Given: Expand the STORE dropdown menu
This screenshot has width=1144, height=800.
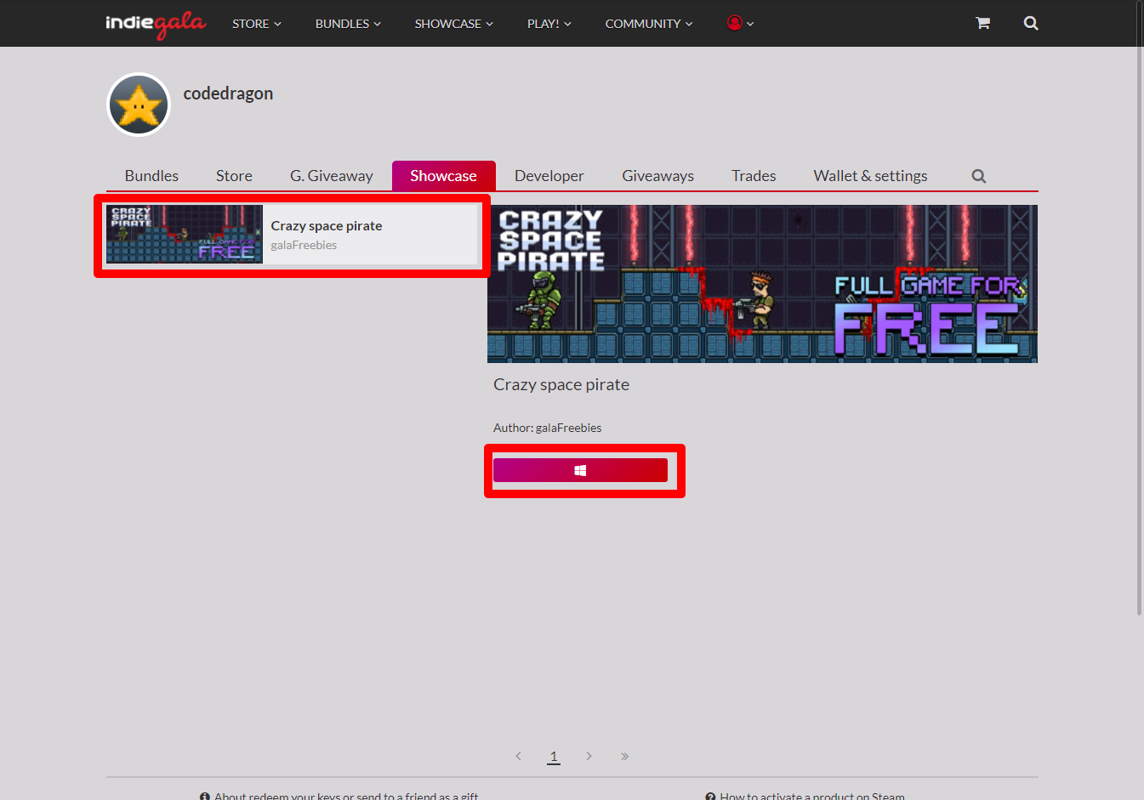Looking at the screenshot, I should (x=257, y=24).
